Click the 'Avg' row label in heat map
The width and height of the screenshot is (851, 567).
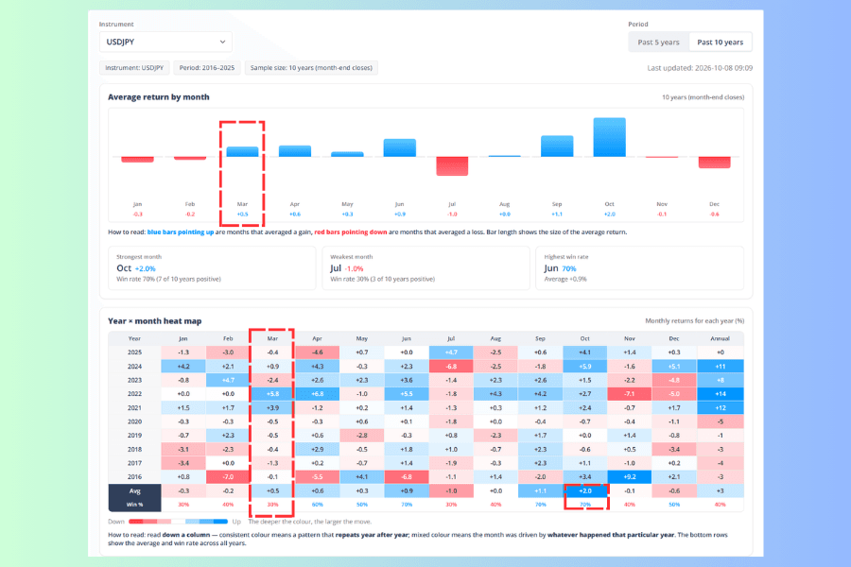tap(134, 491)
